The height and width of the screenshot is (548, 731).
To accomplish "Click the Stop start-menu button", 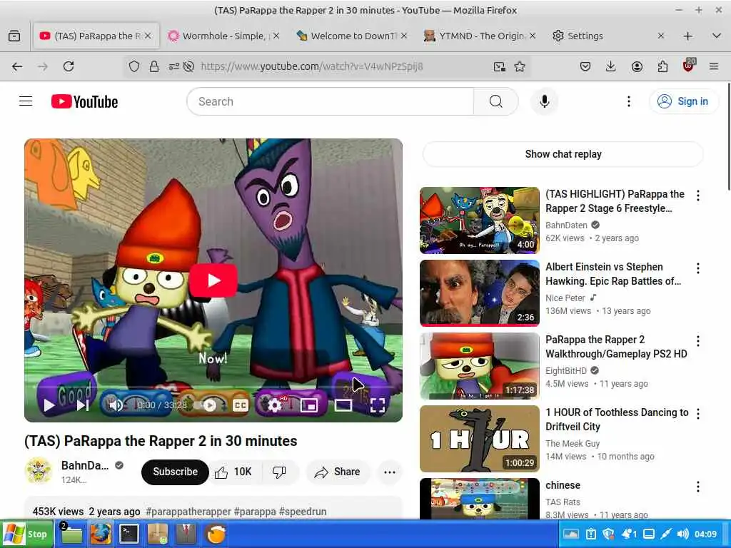I will point(26,534).
